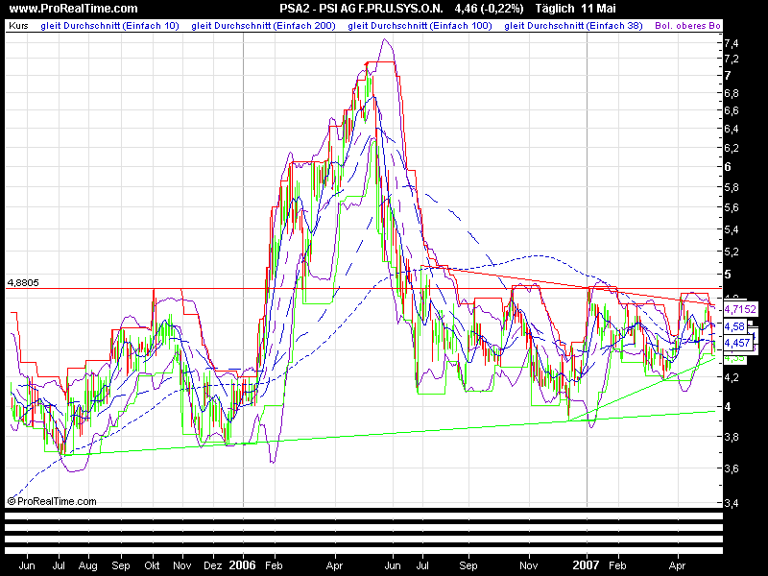
Task: Select the Bol. oberes Band legend entry
Action: click(687, 26)
